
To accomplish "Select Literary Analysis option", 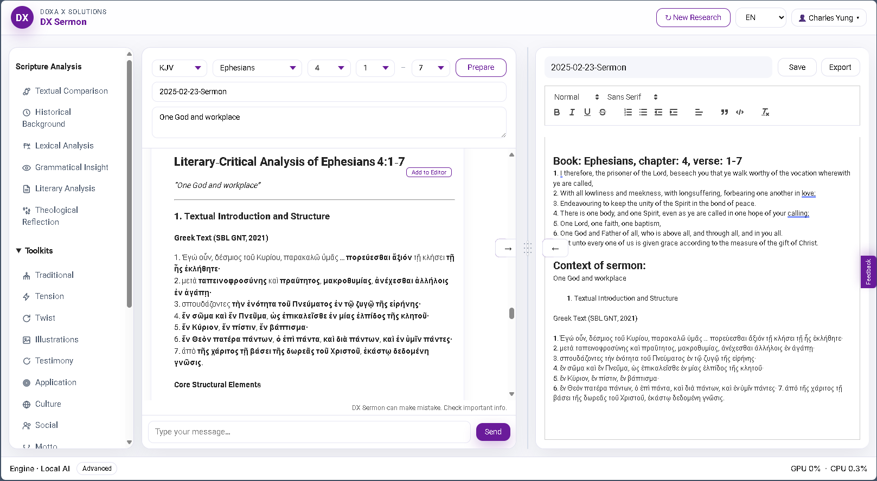I will [59, 188].
